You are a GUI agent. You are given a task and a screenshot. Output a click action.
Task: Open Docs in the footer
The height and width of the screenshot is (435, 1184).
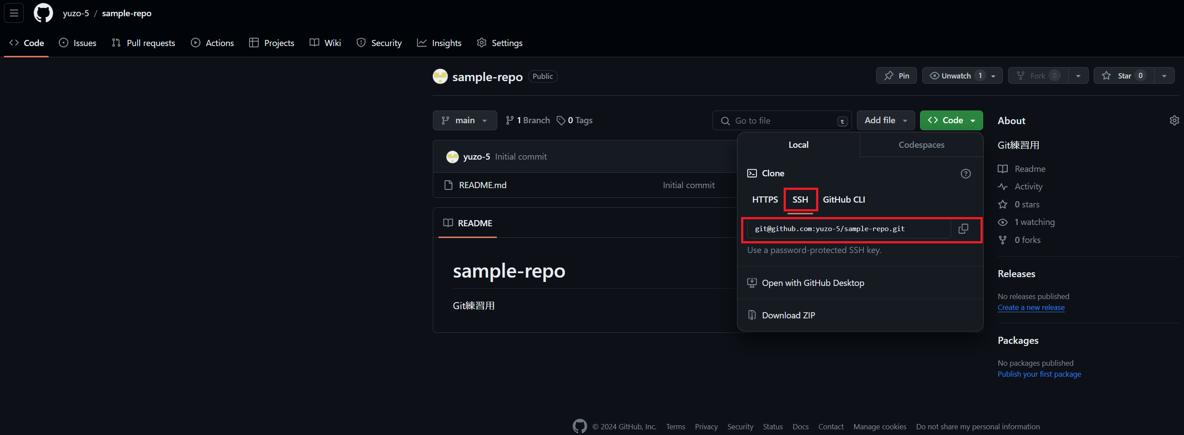coord(800,427)
